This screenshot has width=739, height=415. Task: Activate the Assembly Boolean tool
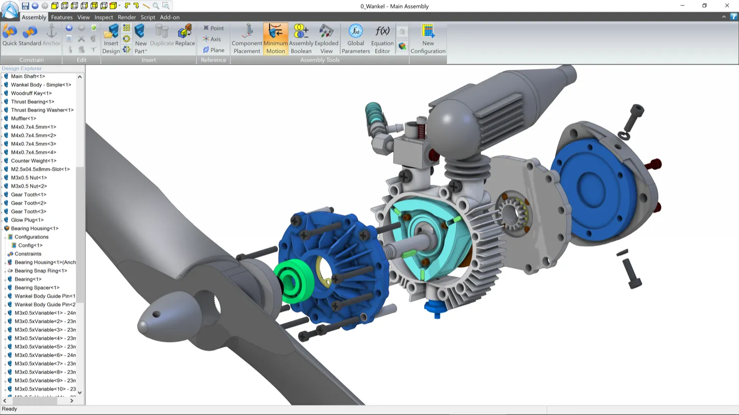tap(301, 38)
